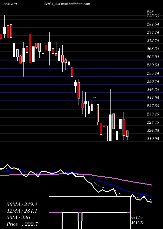This screenshot has width=163, height=229.
Task: Click the 250.74 price axis label
Action: [x=153, y=81]
